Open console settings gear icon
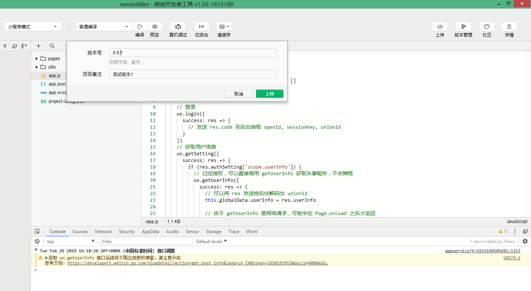The height and width of the screenshot is (291, 531). [525, 241]
